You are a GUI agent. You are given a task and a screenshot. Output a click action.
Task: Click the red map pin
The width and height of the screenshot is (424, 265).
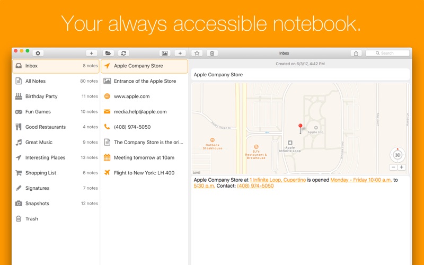coord(300,128)
